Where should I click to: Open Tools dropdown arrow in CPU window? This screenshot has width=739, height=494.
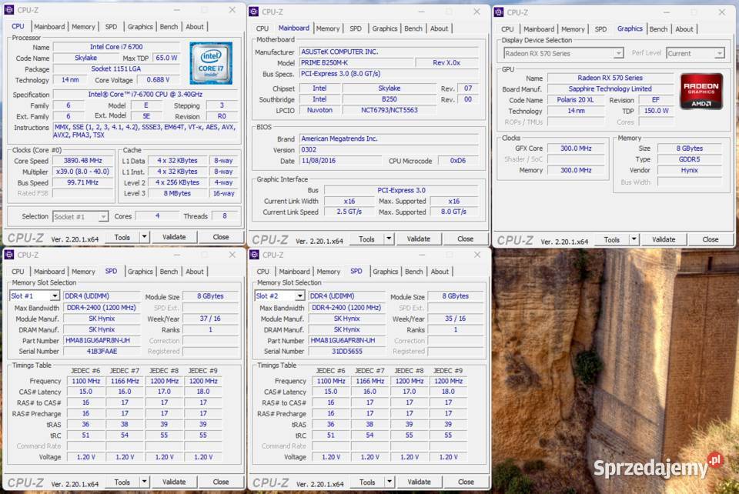tap(144, 237)
